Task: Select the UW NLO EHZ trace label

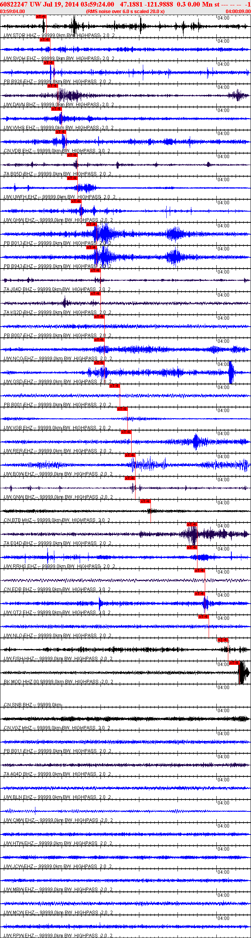Action: [57, 636]
